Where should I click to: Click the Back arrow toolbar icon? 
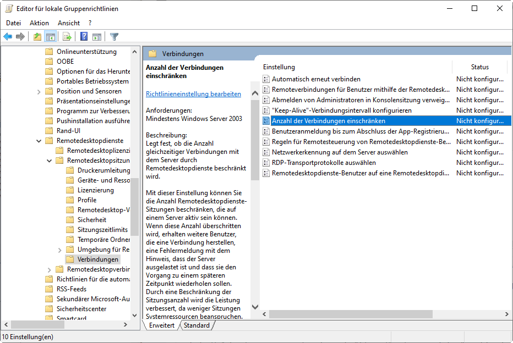8,37
